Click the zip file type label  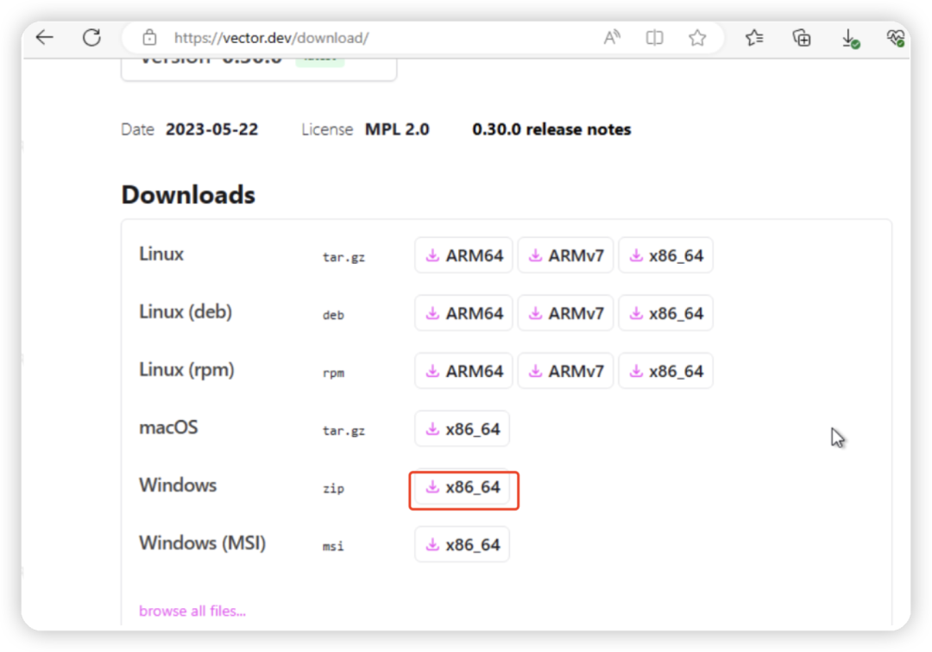333,489
